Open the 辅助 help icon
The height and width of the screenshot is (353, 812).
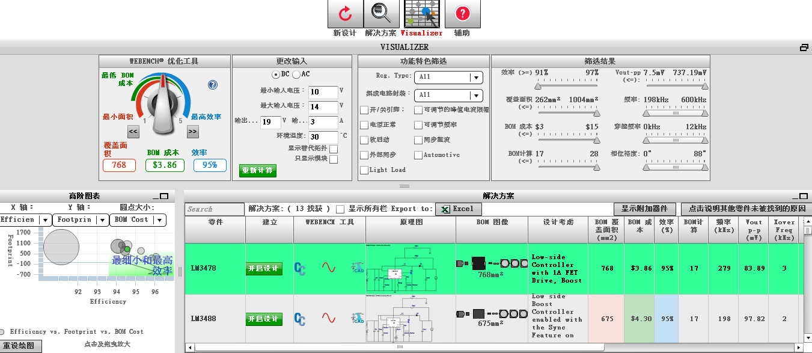(x=462, y=14)
